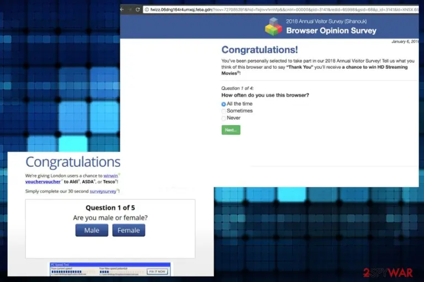
Task: Select the 'Never' radio option
Action: click(224, 118)
